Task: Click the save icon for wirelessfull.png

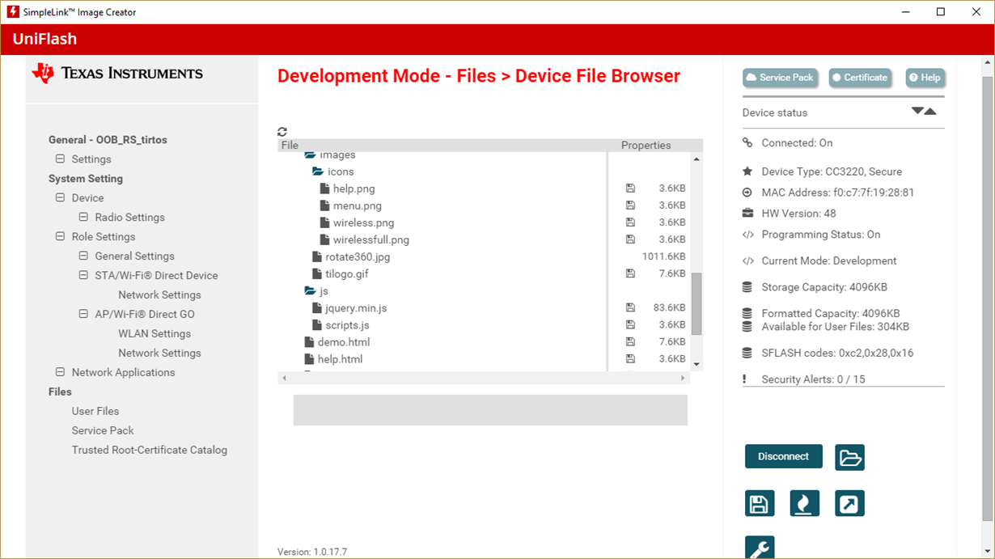Action: [x=630, y=239]
